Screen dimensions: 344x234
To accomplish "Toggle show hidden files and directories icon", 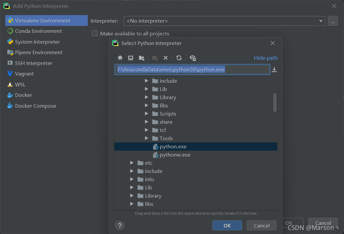I will pyautogui.click(x=193, y=58).
